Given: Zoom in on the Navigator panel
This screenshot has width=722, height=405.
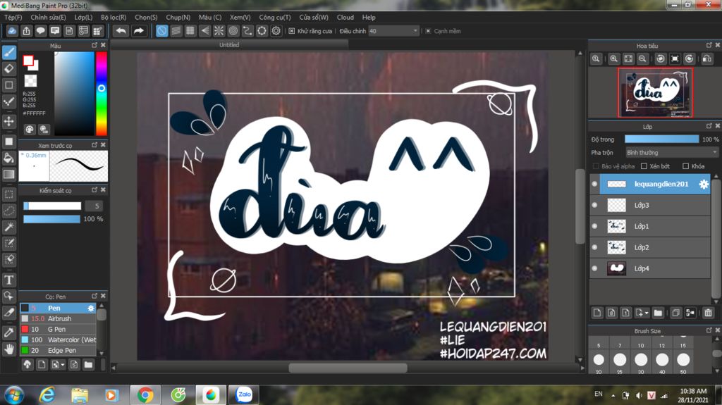Looking at the screenshot, I should click(613, 59).
